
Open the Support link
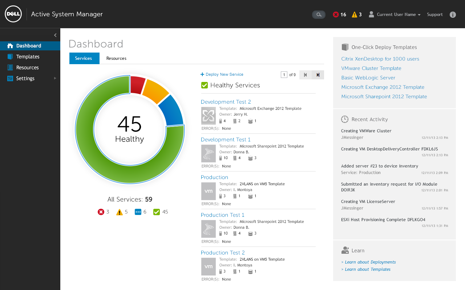(435, 14)
